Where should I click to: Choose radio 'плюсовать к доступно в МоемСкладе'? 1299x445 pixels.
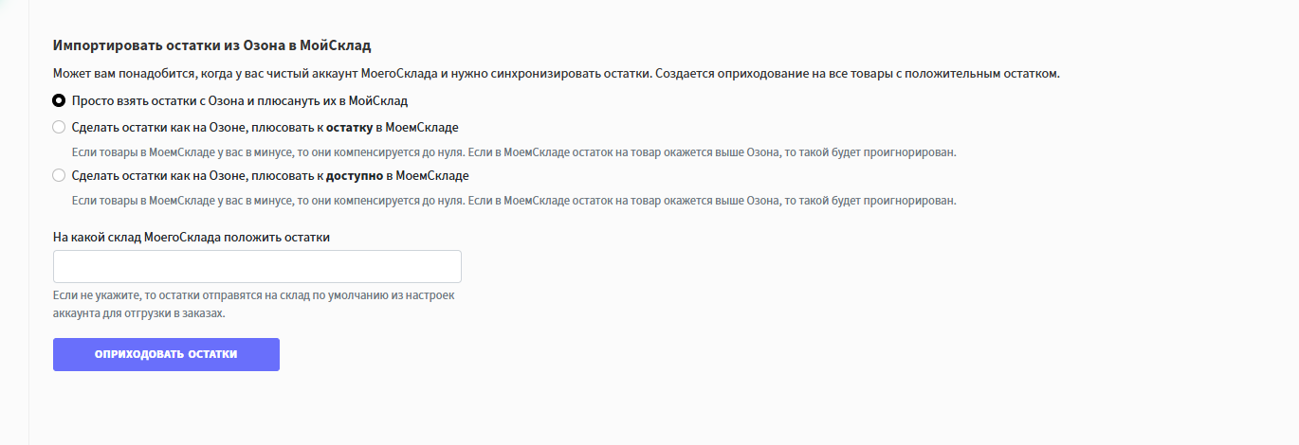click(59, 175)
